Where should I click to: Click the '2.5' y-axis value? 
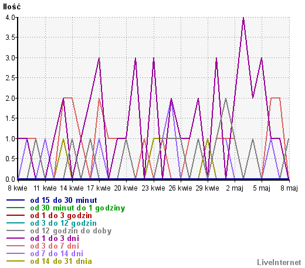tap(10, 78)
